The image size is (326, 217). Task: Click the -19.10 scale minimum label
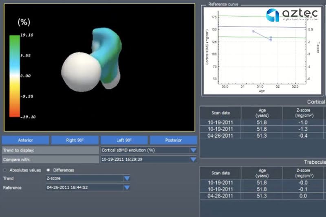(28, 117)
